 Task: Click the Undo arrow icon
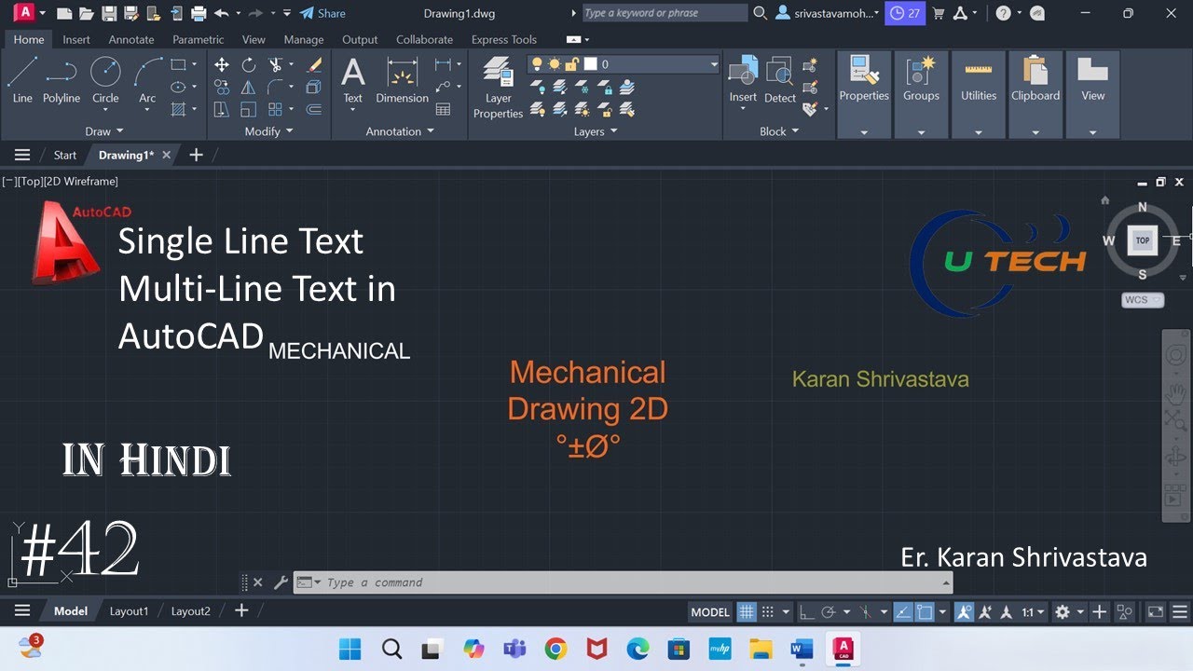222,13
